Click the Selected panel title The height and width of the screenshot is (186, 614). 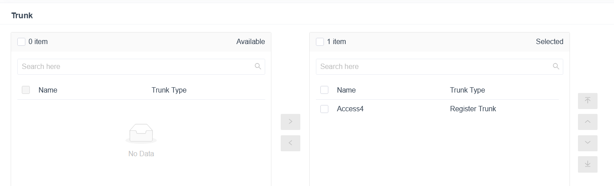click(x=549, y=42)
